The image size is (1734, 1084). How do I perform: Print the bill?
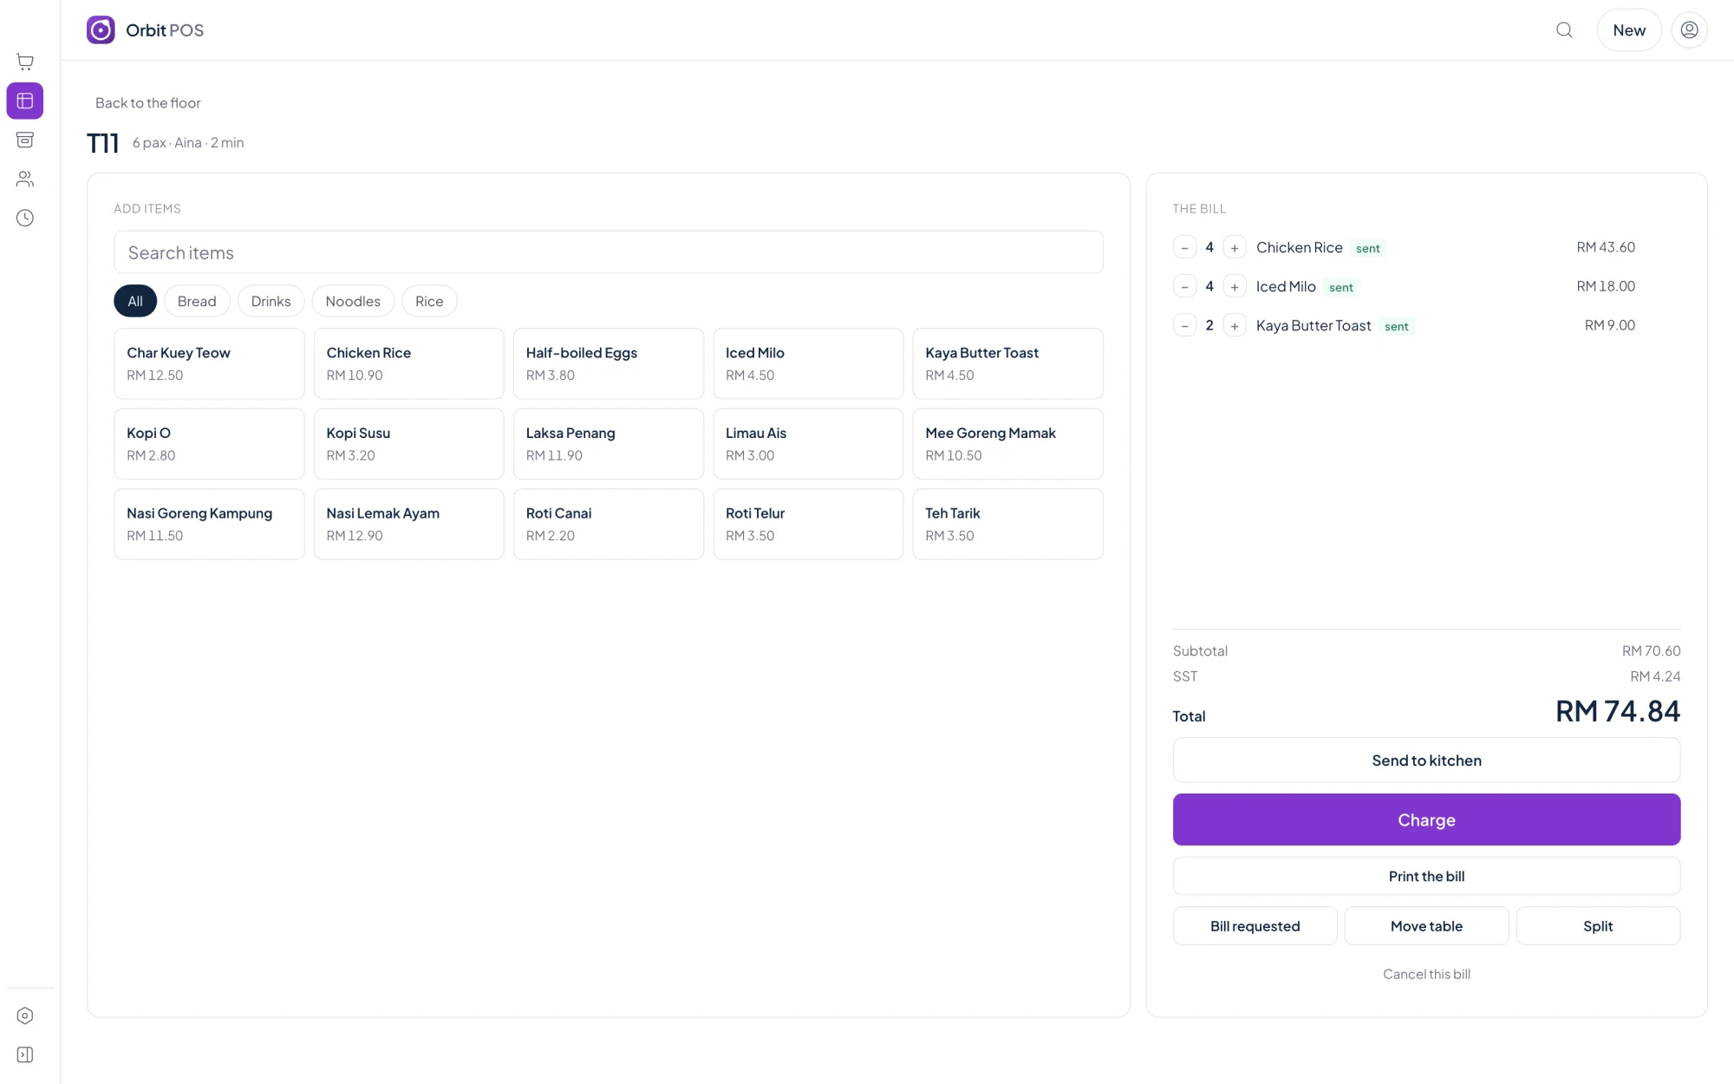[x=1426, y=876]
